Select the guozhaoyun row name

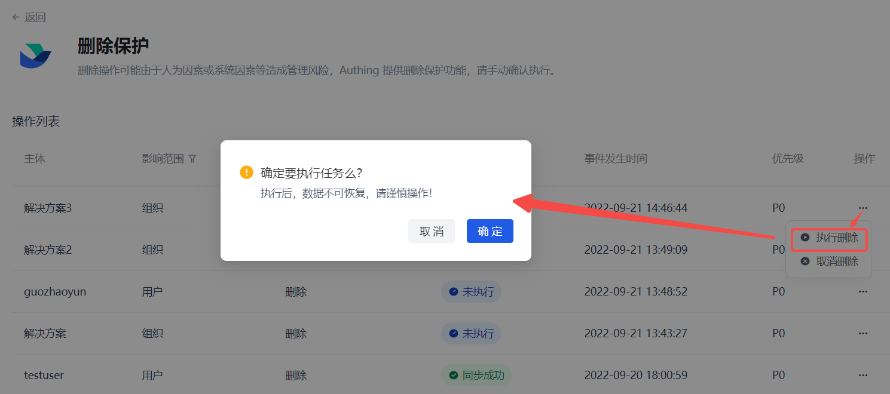55,292
